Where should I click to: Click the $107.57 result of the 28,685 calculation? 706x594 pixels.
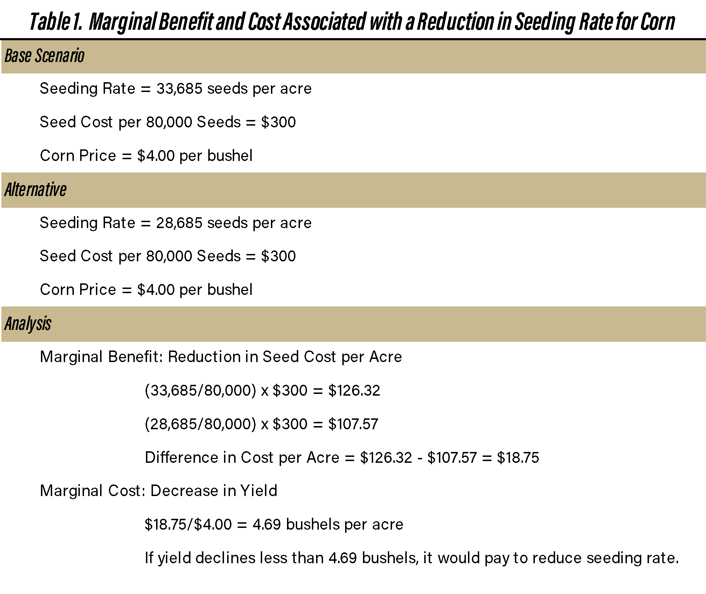353,424
